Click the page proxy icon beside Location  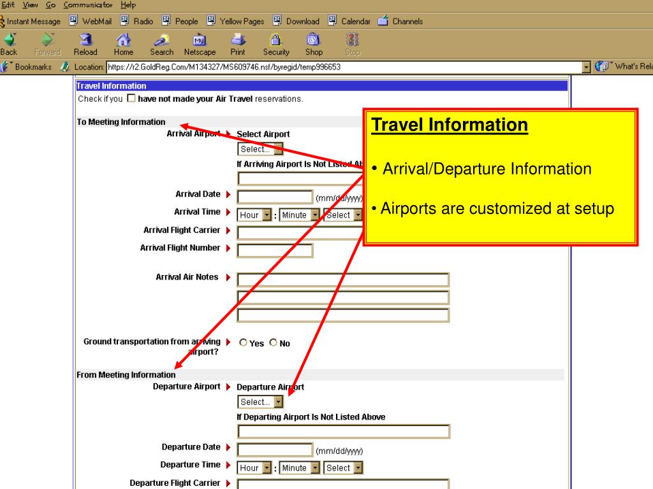coord(65,66)
